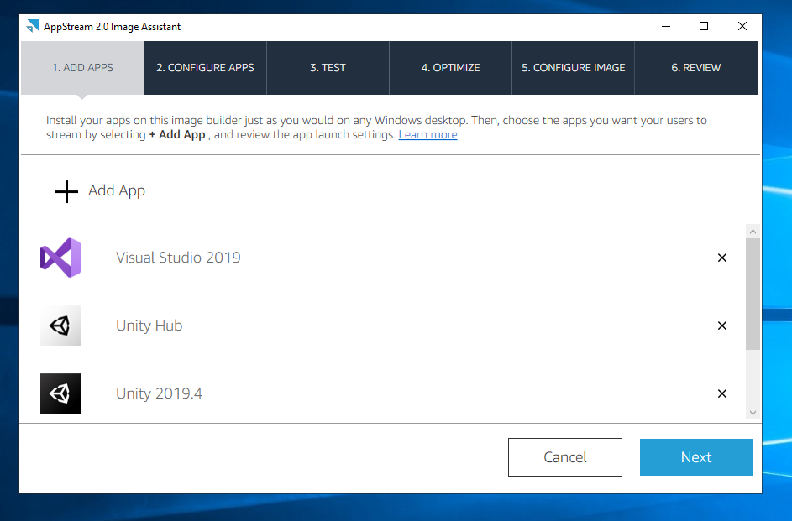
Task: Remove Visual Studio 2019 using its X
Action: pyautogui.click(x=721, y=258)
